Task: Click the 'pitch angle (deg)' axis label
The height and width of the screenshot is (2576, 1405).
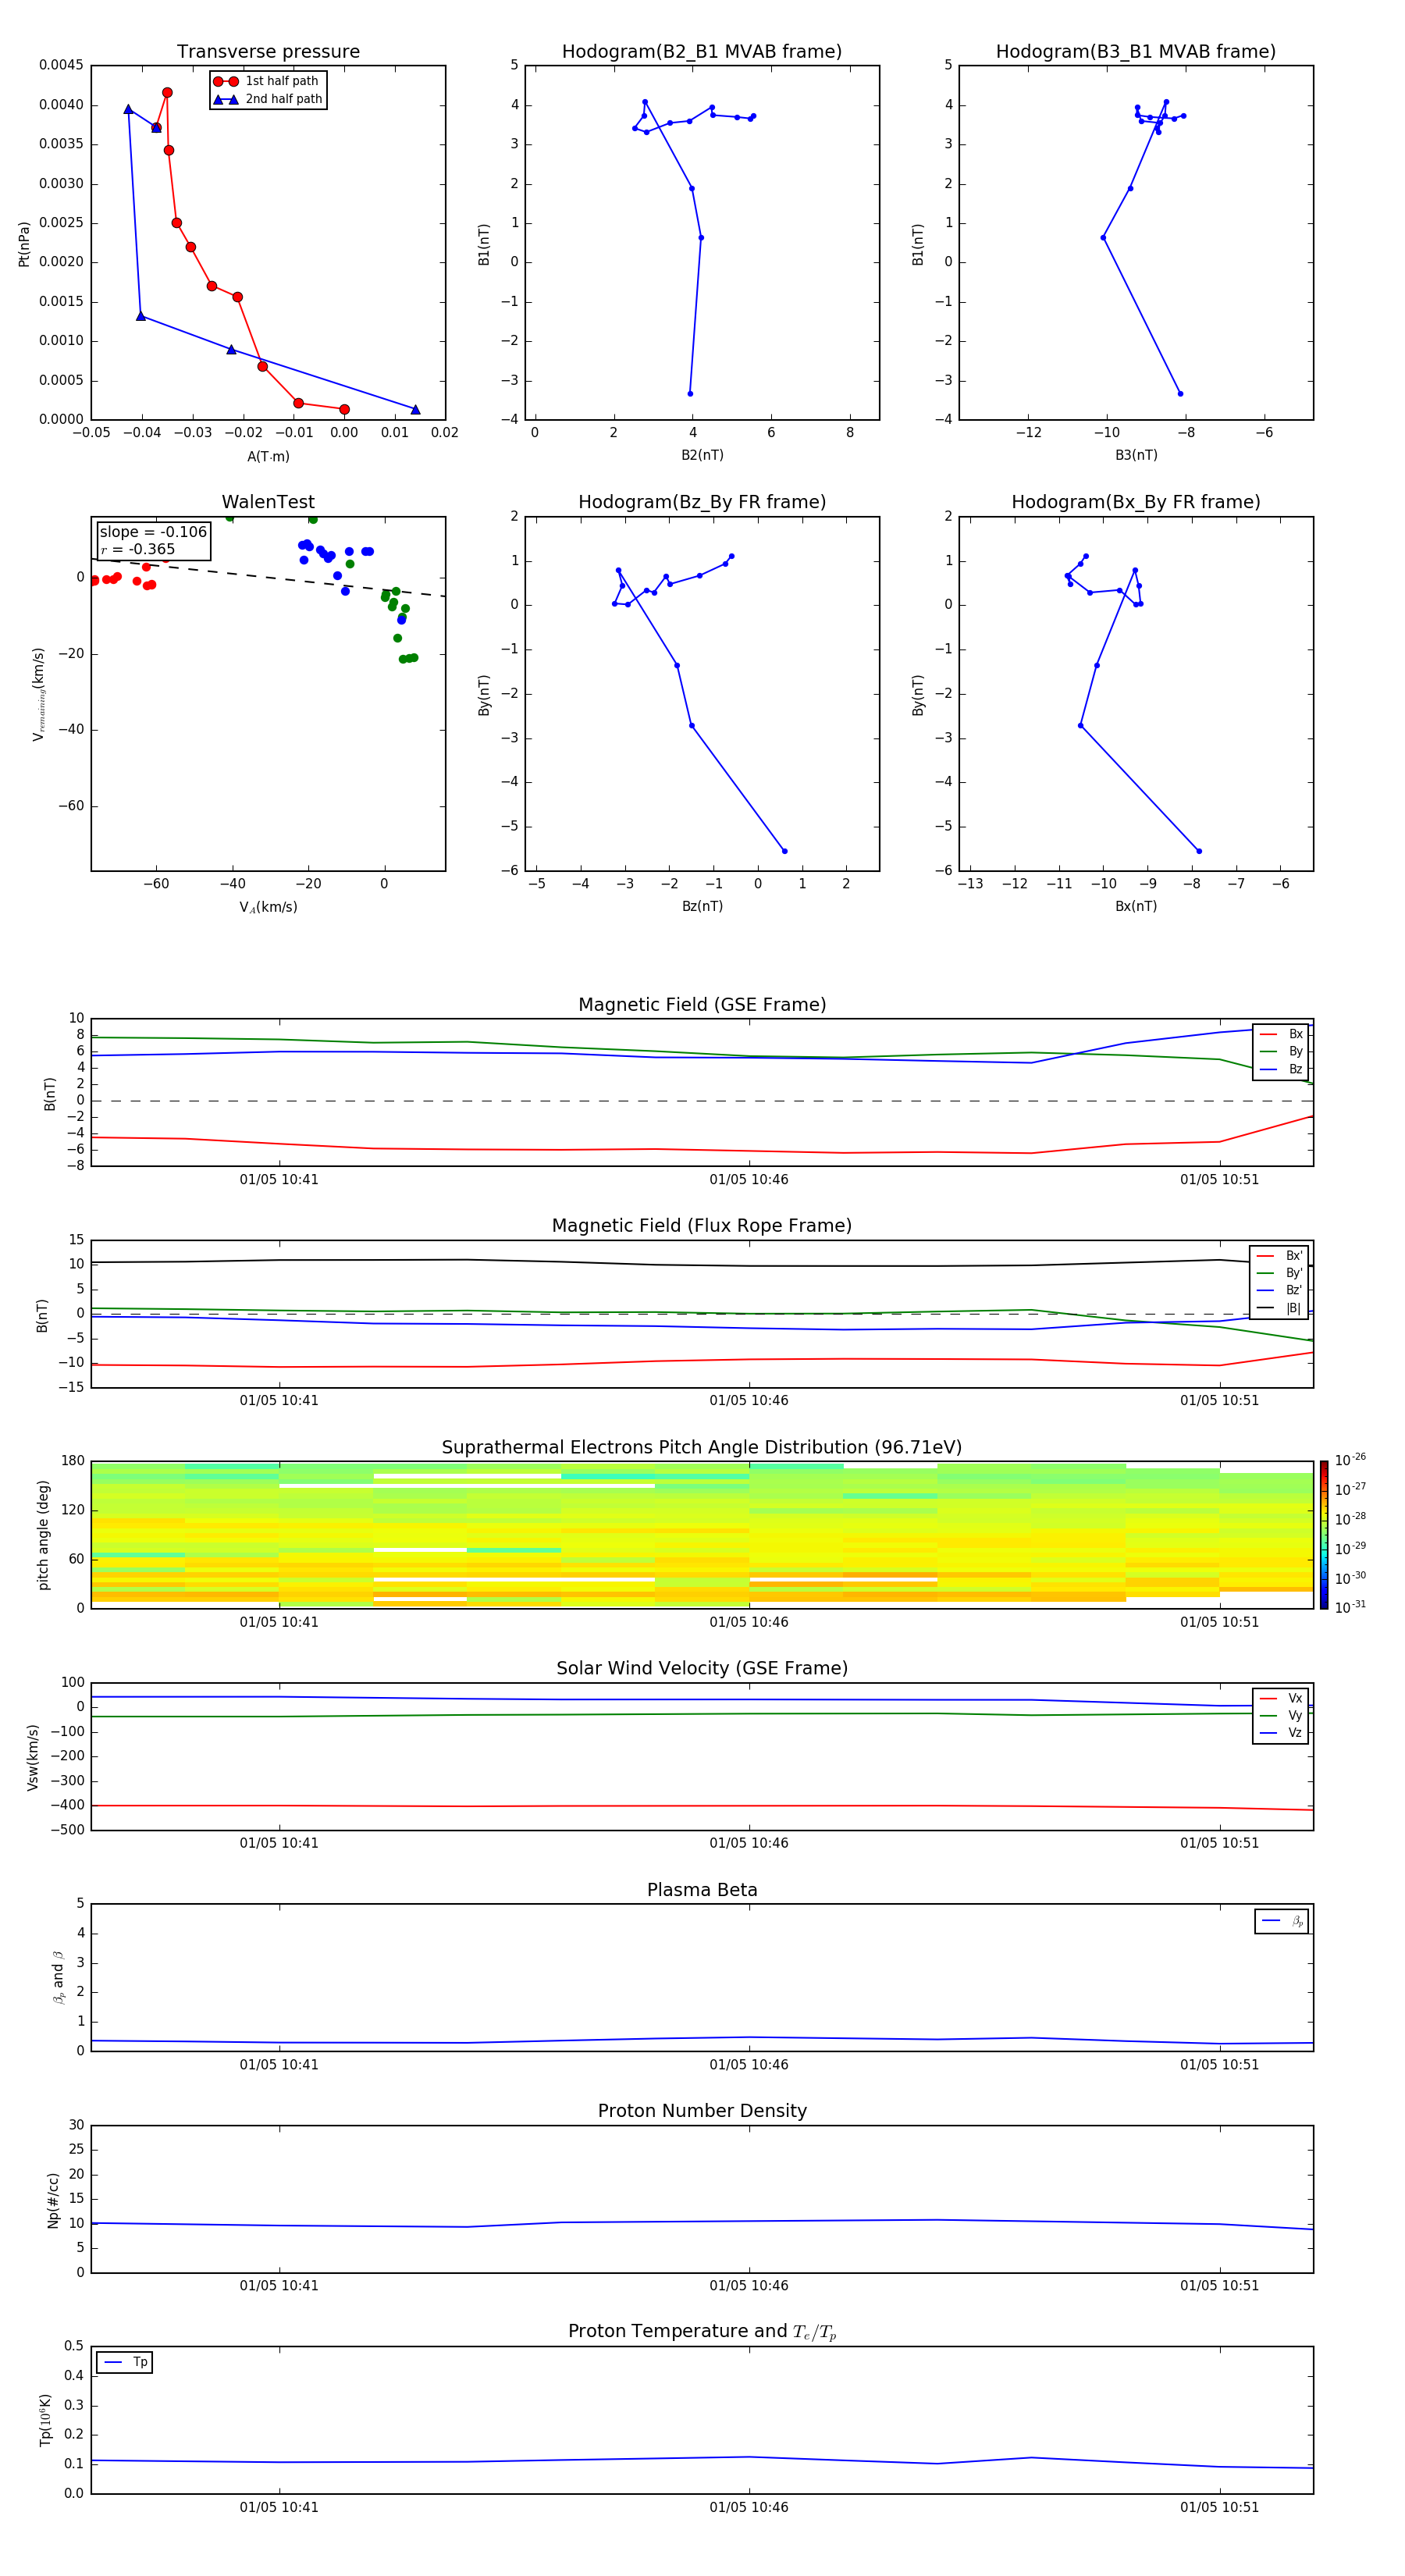Action: tap(43, 1535)
